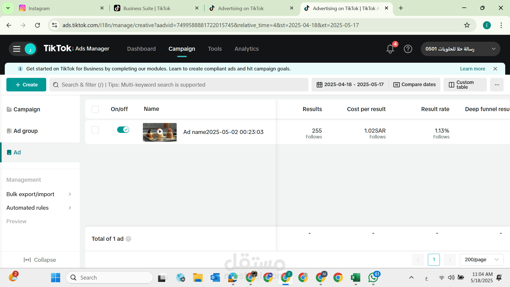Viewport: 510px width, 287px height.
Task: Open the notifications bell icon
Action: (x=390, y=49)
